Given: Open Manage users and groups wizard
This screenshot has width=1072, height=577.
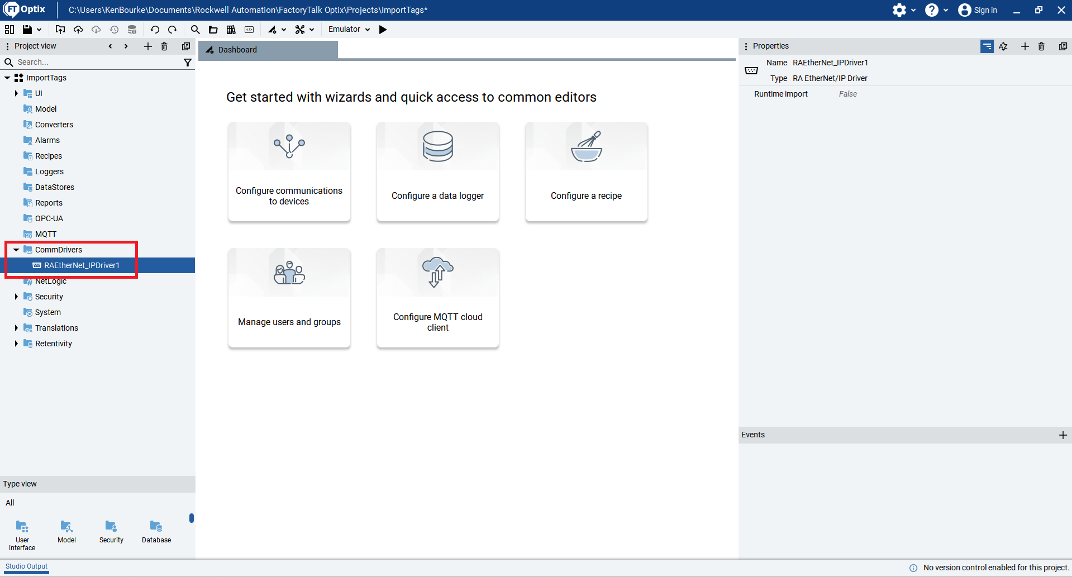Looking at the screenshot, I should click(x=289, y=298).
